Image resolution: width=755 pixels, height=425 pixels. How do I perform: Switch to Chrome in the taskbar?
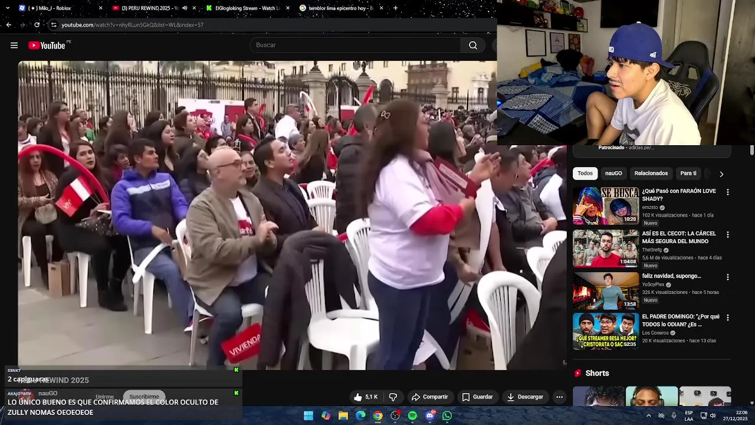coord(377,416)
